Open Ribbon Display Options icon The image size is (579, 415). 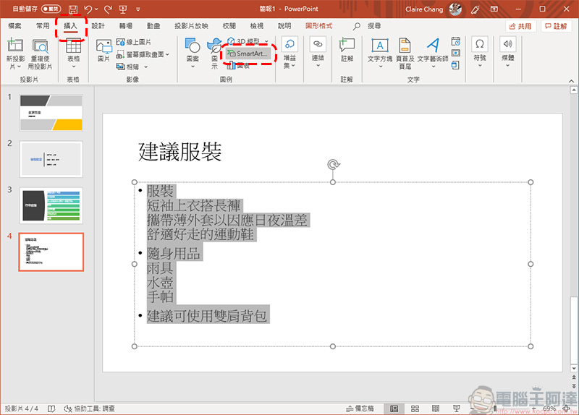pyautogui.click(x=494, y=9)
